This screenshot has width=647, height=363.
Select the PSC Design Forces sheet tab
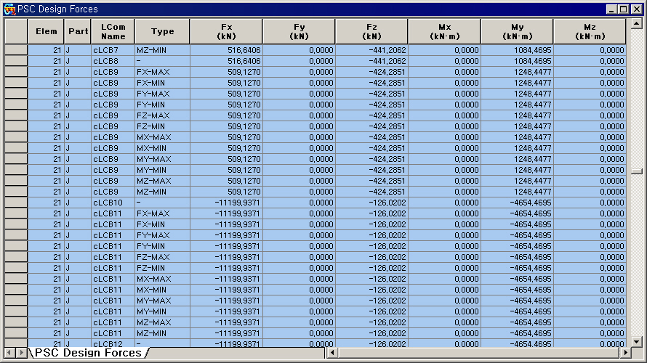click(88, 353)
